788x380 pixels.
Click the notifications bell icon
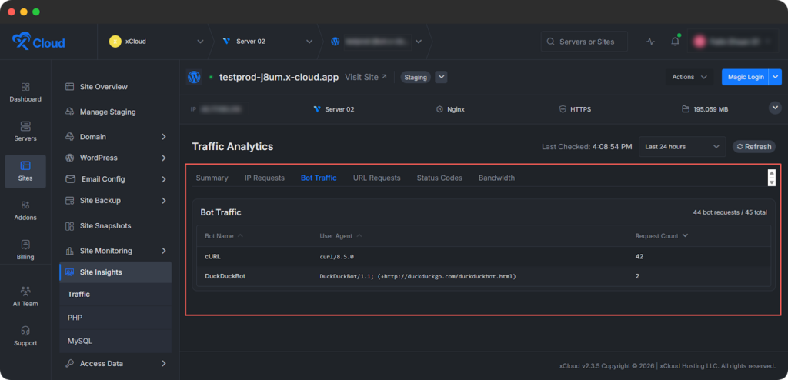click(x=675, y=42)
